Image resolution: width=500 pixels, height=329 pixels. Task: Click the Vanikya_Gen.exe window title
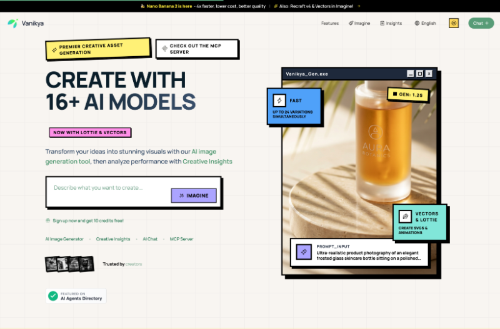(x=307, y=74)
